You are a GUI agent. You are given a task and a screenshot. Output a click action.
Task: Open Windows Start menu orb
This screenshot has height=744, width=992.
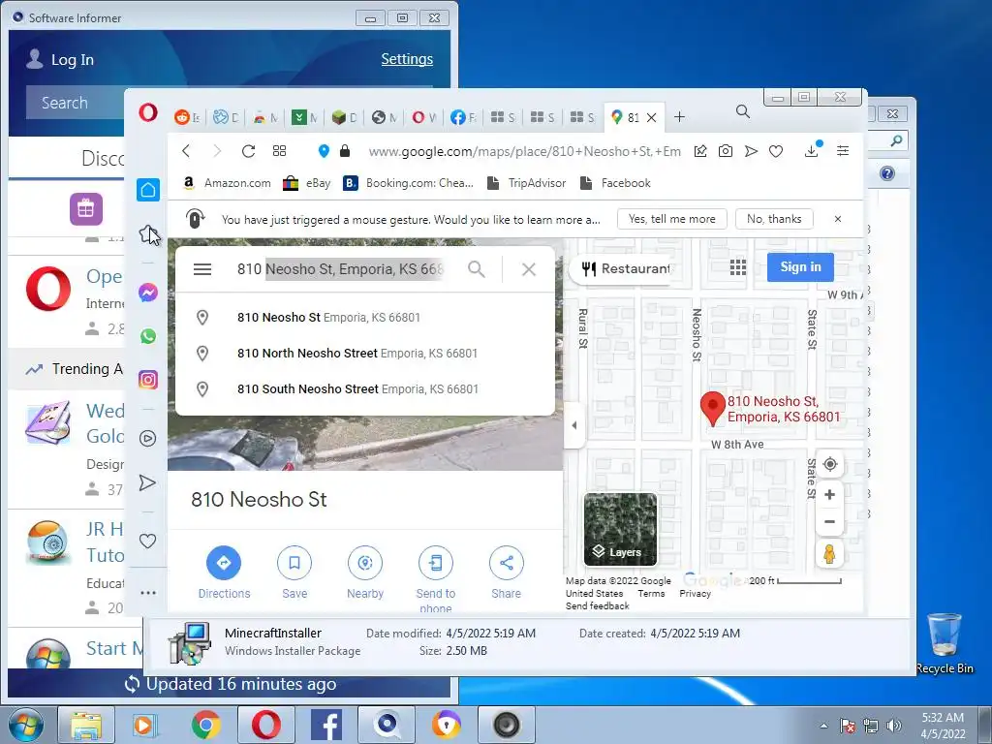click(25, 725)
